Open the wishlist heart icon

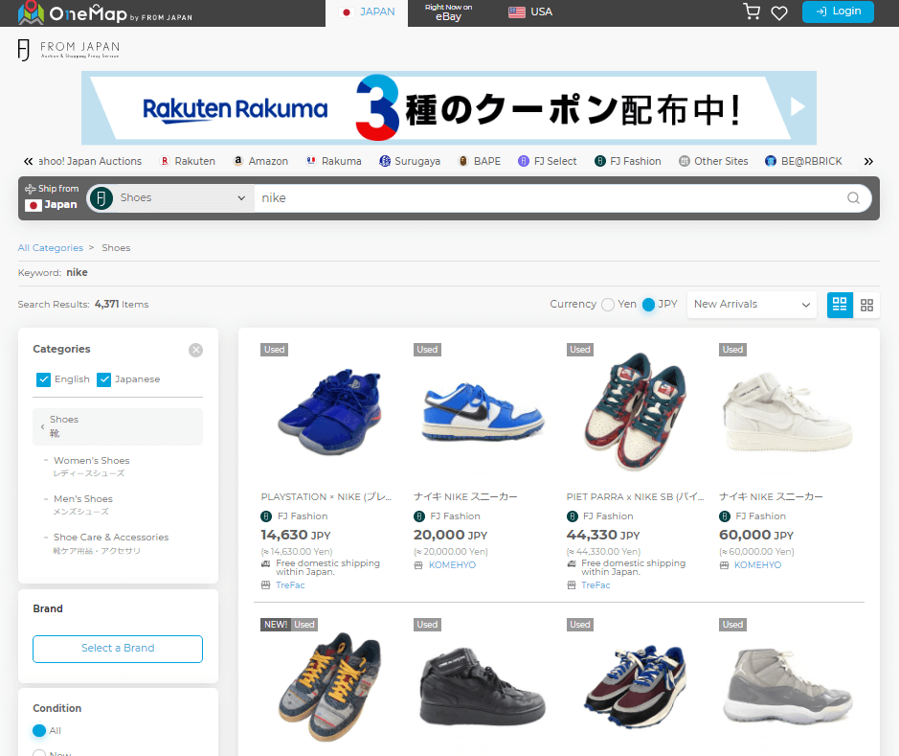[778, 12]
